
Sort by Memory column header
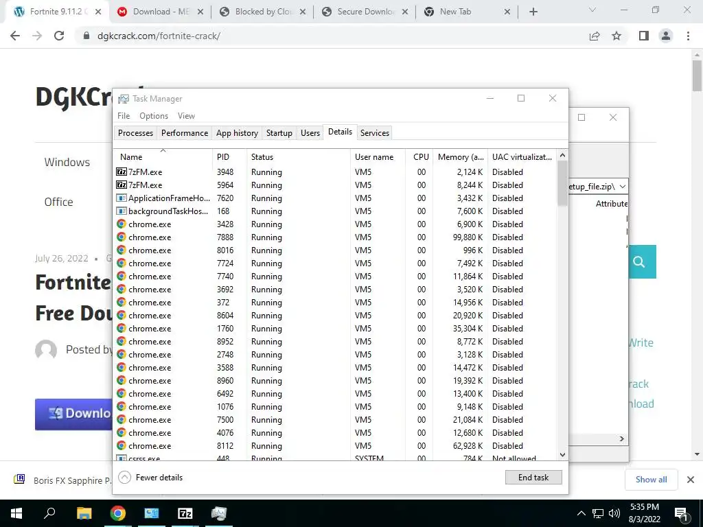coord(460,156)
